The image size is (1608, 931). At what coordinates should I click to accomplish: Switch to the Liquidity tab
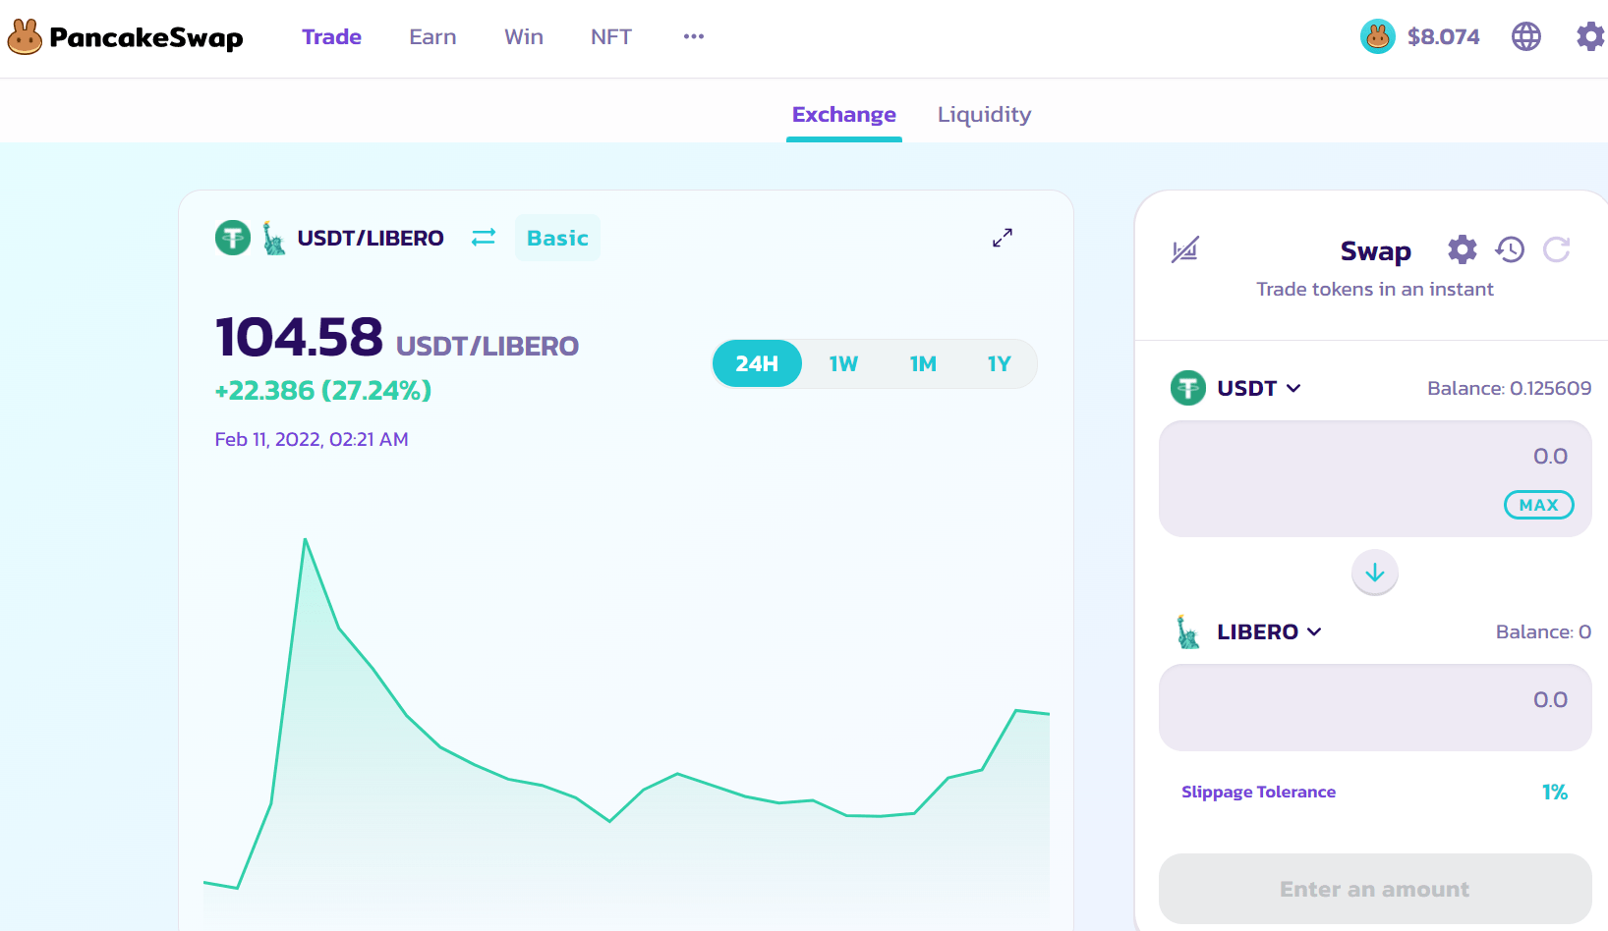[x=984, y=115]
